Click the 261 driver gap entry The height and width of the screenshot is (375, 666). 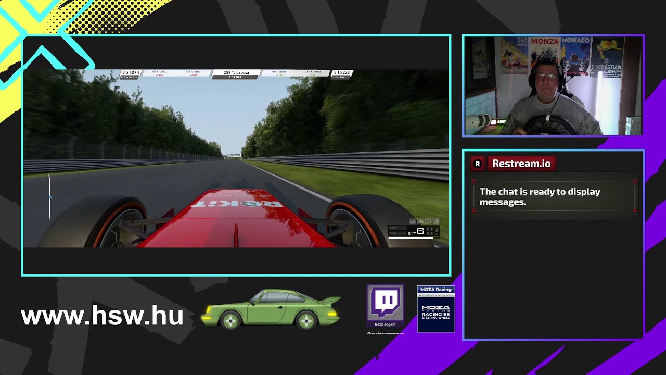coord(312,73)
